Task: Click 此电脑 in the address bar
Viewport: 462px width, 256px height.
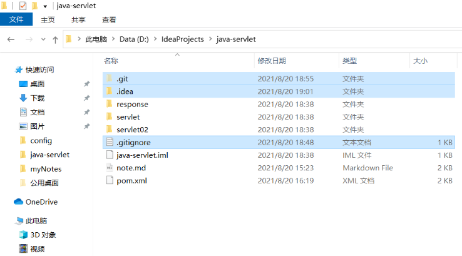Action: pyautogui.click(x=96, y=39)
